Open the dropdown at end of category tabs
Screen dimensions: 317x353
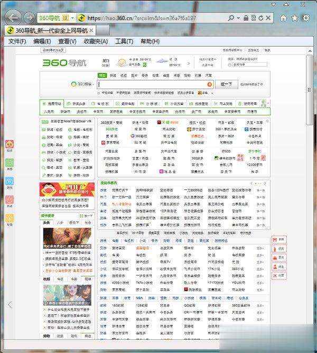tap(268, 104)
